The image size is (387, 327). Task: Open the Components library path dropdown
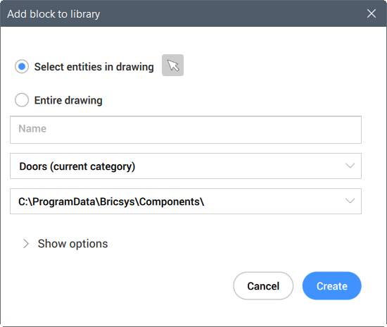point(186,201)
